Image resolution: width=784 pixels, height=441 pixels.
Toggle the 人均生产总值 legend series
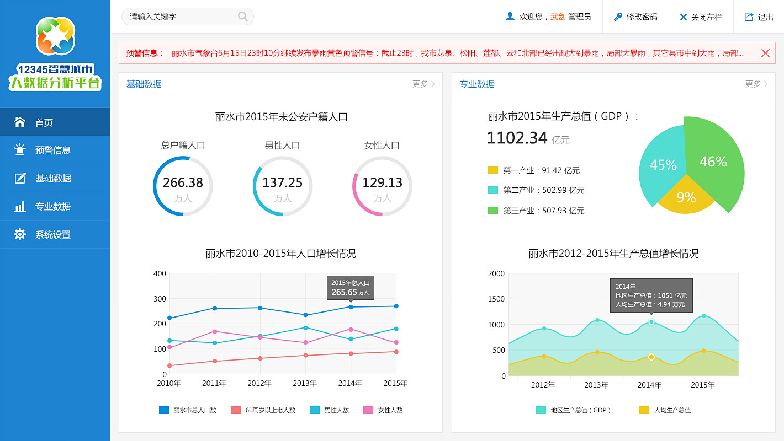point(665,410)
